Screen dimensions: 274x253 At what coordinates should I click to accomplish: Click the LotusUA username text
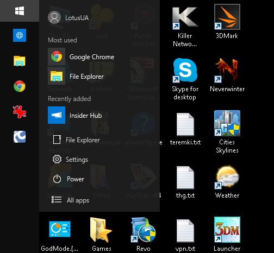pos(77,18)
